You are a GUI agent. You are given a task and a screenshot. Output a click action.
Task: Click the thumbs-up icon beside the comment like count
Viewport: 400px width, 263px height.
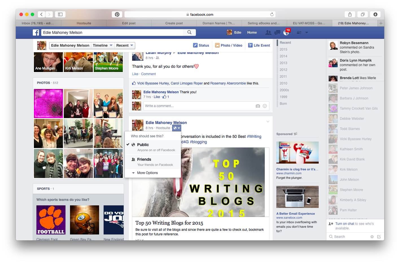click(x=164, y=97)
